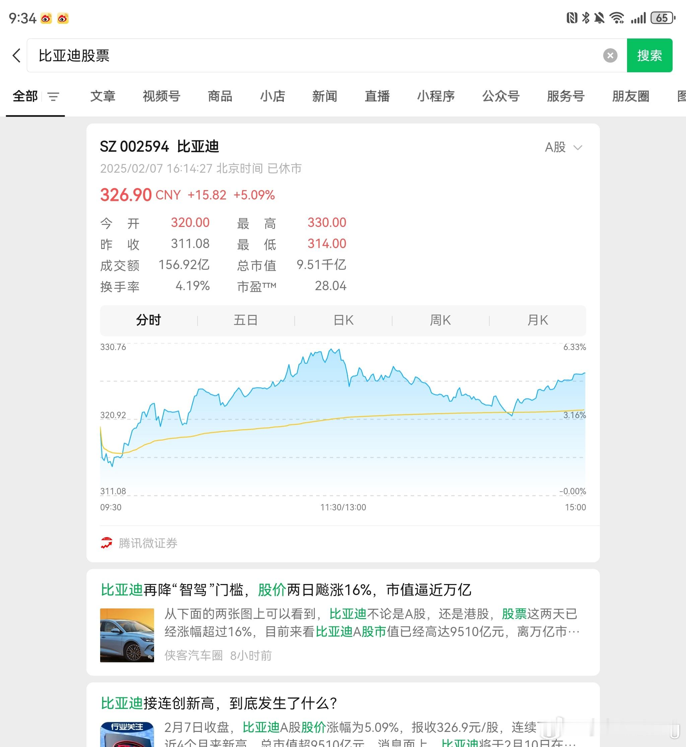Tap the 今开 320.00 value

pyautogui.click(x=190, y=223)
